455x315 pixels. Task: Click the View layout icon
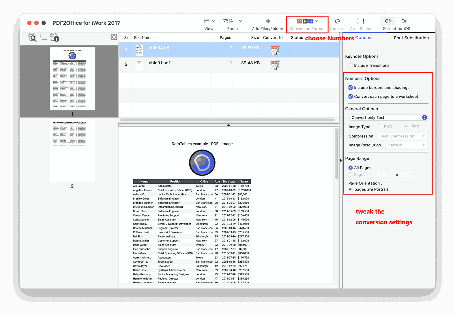[x=206, y=21]
